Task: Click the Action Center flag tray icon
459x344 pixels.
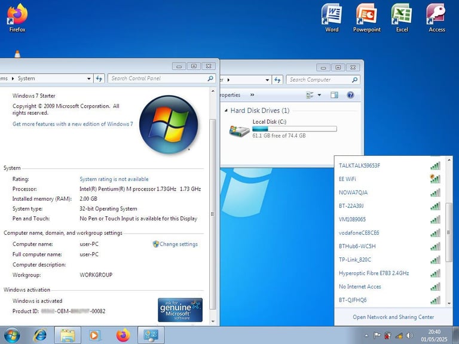Action: coord(377,335)
